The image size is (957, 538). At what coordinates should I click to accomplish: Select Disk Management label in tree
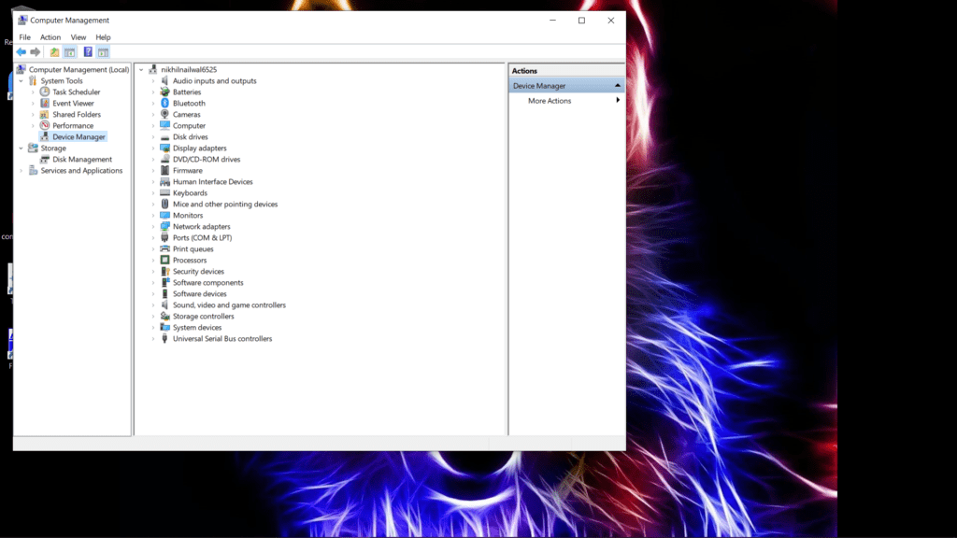click(x=82, y=159)
